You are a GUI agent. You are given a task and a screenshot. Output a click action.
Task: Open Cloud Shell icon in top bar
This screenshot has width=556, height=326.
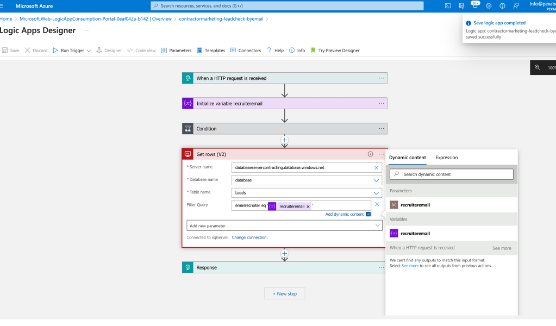pos(448,5)
